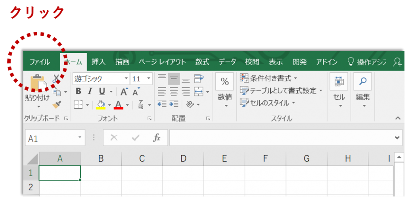Open the ファイル tab
Image resolution: width=406 pixels, height=198 pixels.
[x=40, y=62]
